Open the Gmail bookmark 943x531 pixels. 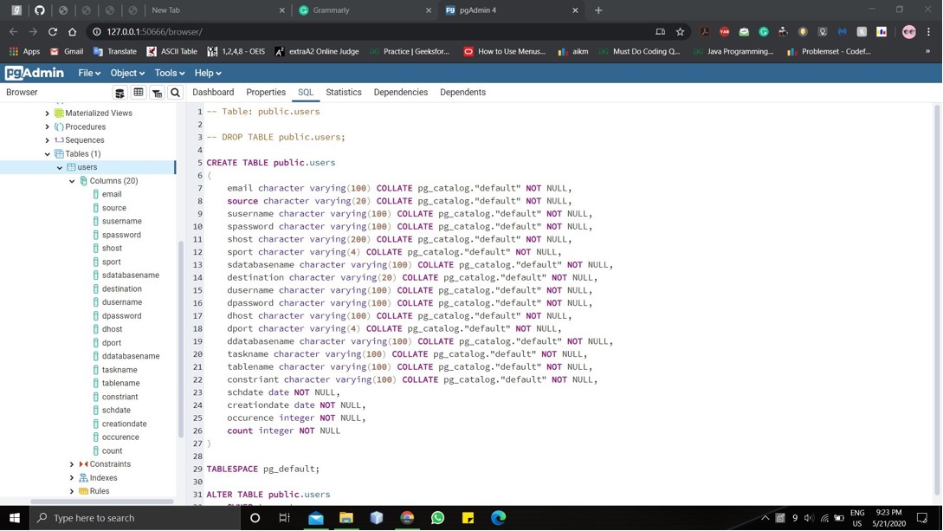pos(68,51)
